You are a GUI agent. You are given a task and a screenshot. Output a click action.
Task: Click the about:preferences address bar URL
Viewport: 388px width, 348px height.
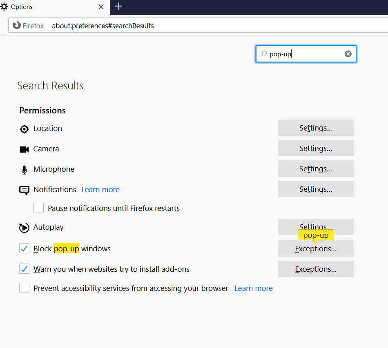(103, 26)
